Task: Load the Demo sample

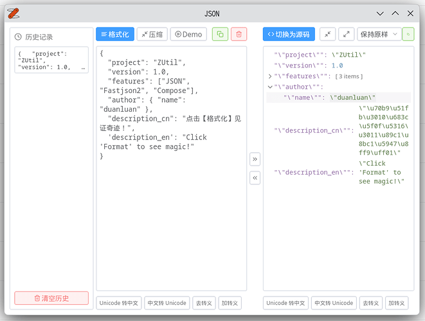Action: [x=188, y=34]
